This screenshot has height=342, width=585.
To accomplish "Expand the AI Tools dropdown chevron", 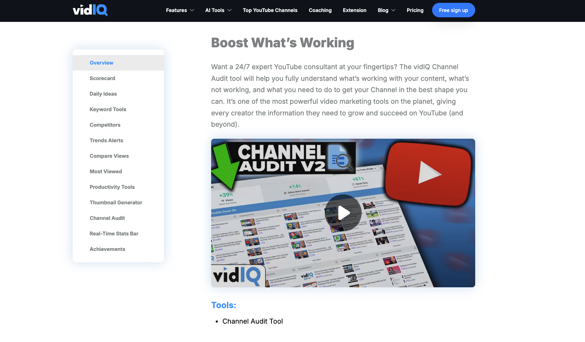I will click(x=229, y=10).
